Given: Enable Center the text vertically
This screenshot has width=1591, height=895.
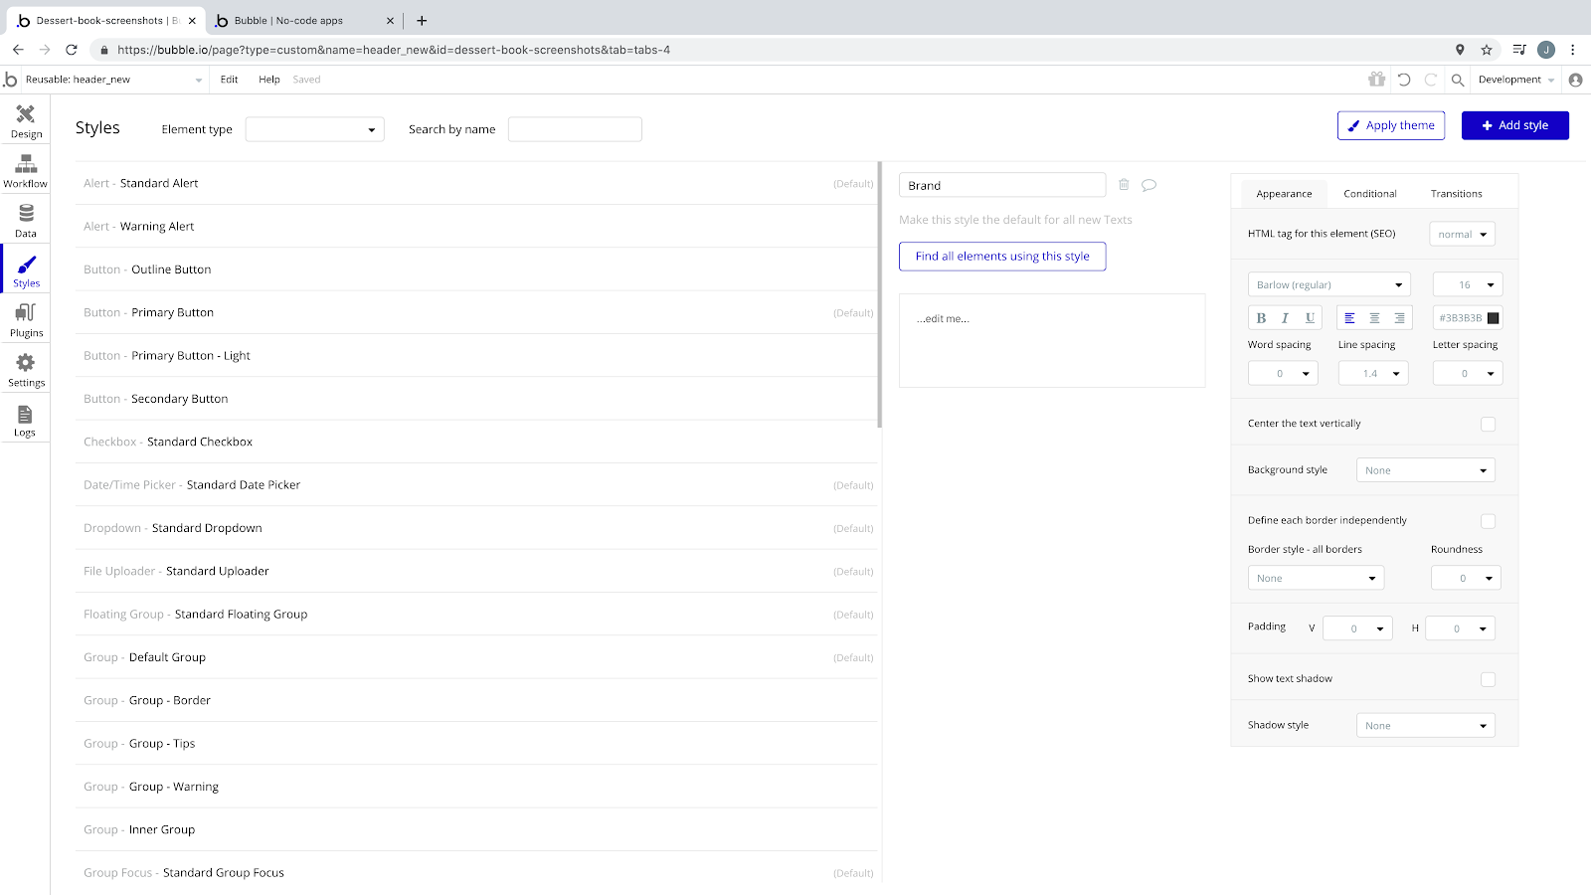Looking at the screenshot, I should pyautogui.click(x=1488, y=424).
